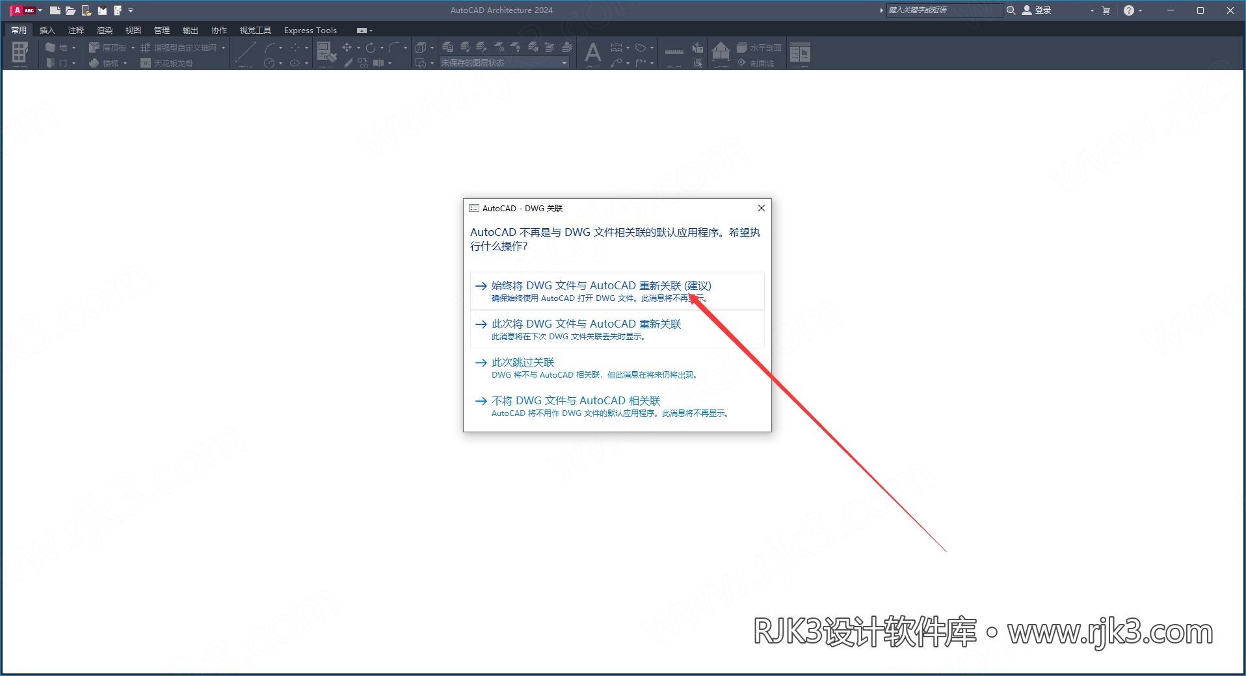This screenshot has height=676, width=1246.
Task: Switch to the 插入 ribbon tab
Action: pos(47,30)
